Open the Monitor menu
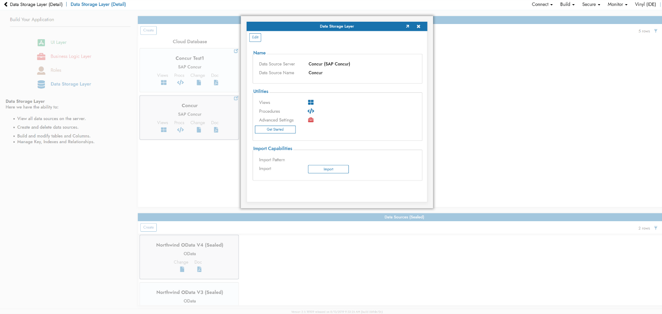Screen dimensions: 662x314 point(618,5)
